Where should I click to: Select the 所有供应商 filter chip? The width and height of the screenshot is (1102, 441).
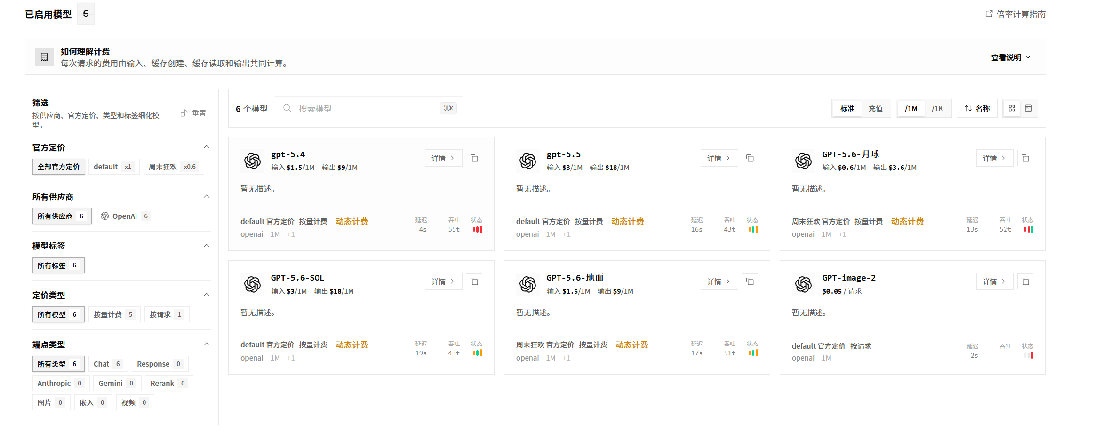[x=62, y=216]
